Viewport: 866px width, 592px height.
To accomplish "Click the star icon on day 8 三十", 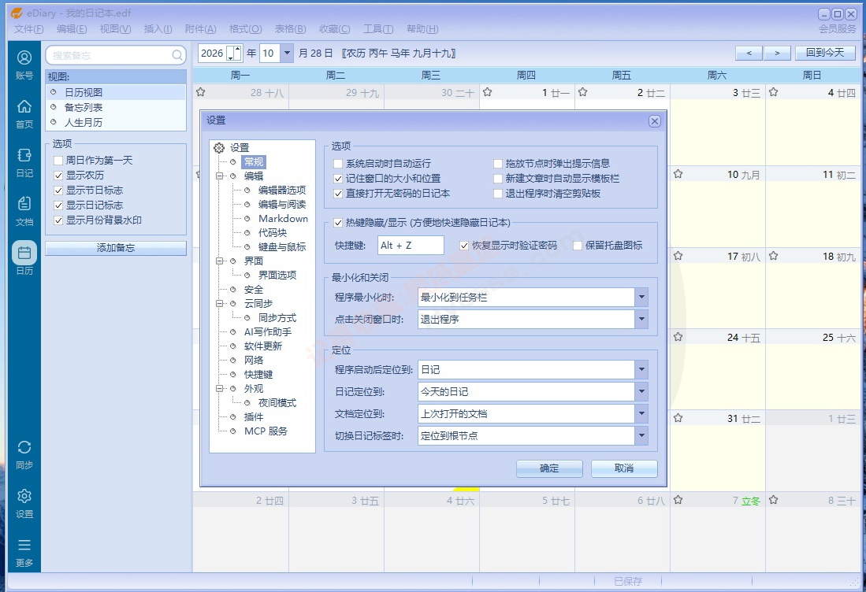I will pyautogui.click(x=773, y=500).
